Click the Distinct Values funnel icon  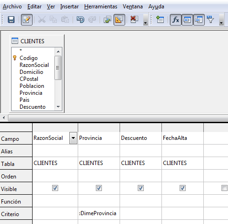210,20
